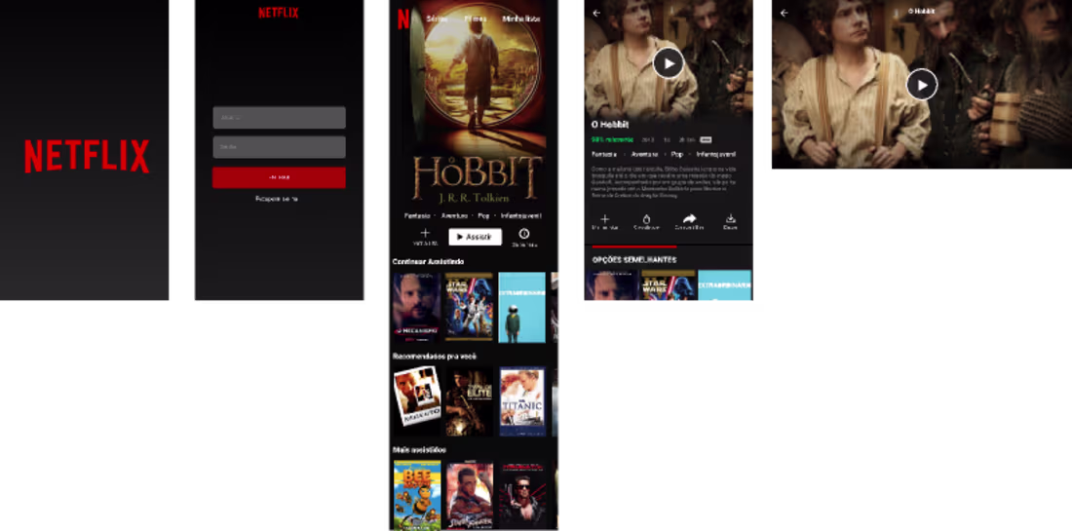The height and width of the screenshot is (531, 1072).
Task: Open the Street Fighter poster in Mais assistidos
Action: pos(469,496)
